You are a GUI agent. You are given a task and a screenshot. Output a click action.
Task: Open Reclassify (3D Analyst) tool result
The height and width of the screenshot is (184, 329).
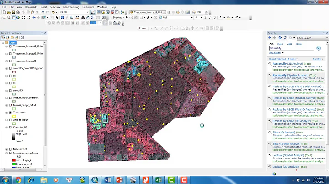292,64
